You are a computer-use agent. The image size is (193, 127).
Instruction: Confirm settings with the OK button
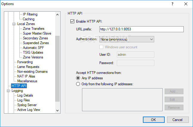coord(154,120)
